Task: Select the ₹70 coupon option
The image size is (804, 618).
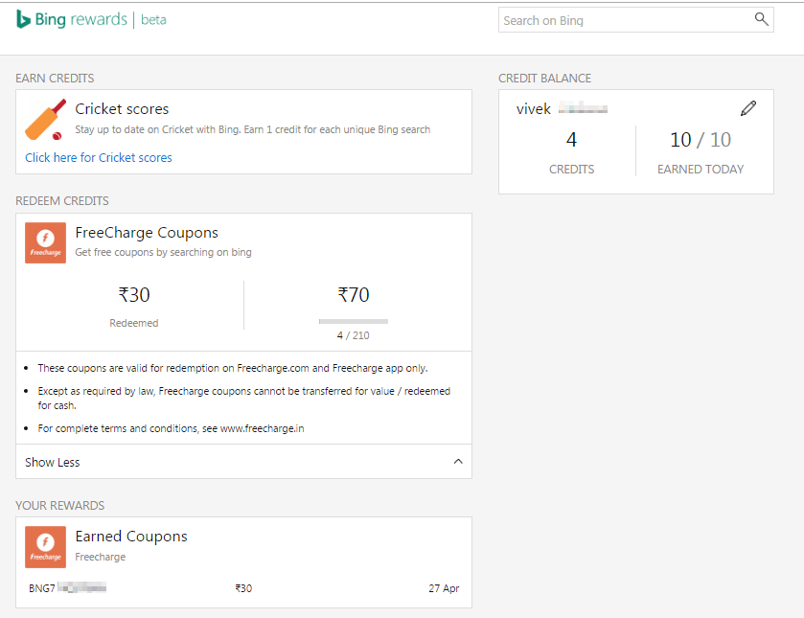Action: pyautogui.click(x=354, y=295)
